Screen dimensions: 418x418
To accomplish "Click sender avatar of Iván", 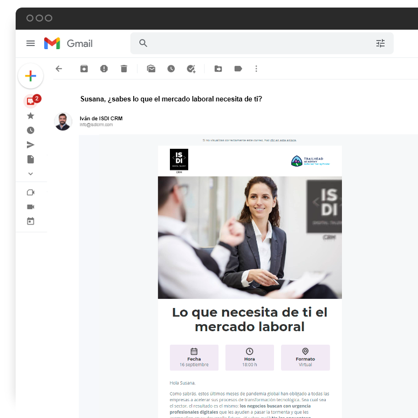I will tap(63, 121).
